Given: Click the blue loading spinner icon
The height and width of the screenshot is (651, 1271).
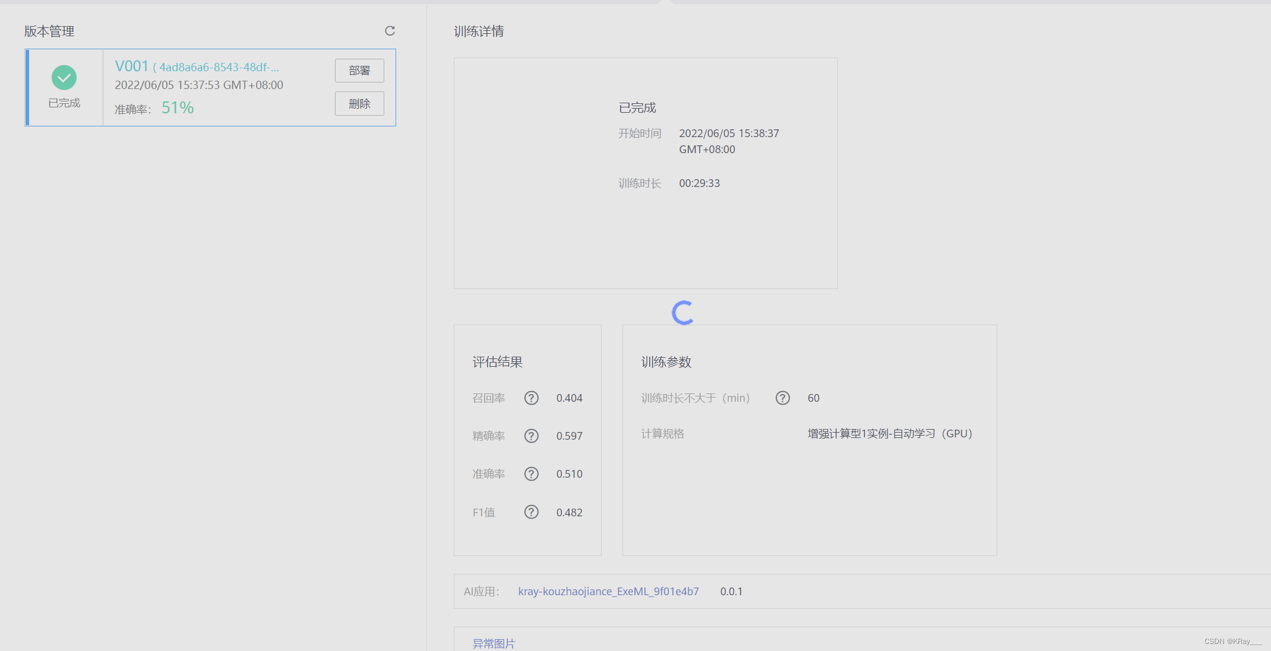Looking at the screenshot, I should pos(683,313).
